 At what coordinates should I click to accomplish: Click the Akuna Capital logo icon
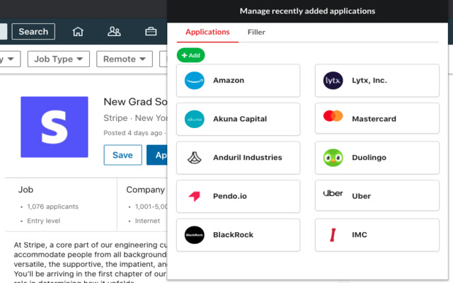195,119
